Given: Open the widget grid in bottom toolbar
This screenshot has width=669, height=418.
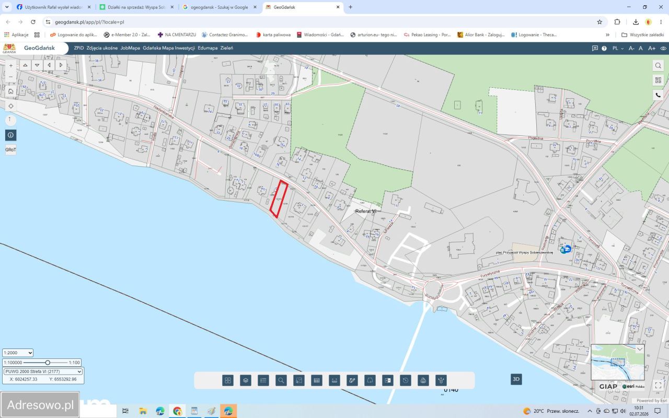Looking at the screenshot, I should click(228, 380).
